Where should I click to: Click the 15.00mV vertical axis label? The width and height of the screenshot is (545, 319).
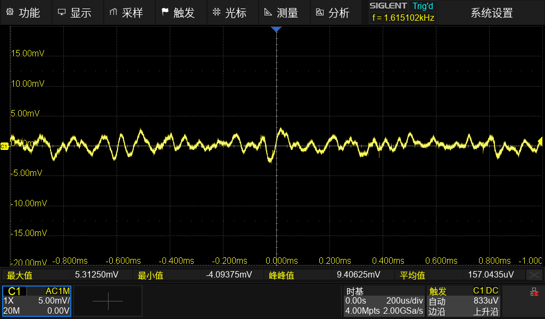(28, 53)
